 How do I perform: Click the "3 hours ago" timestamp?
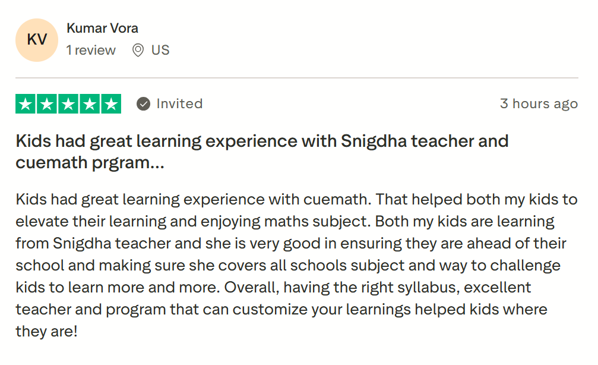coord(539,104)
